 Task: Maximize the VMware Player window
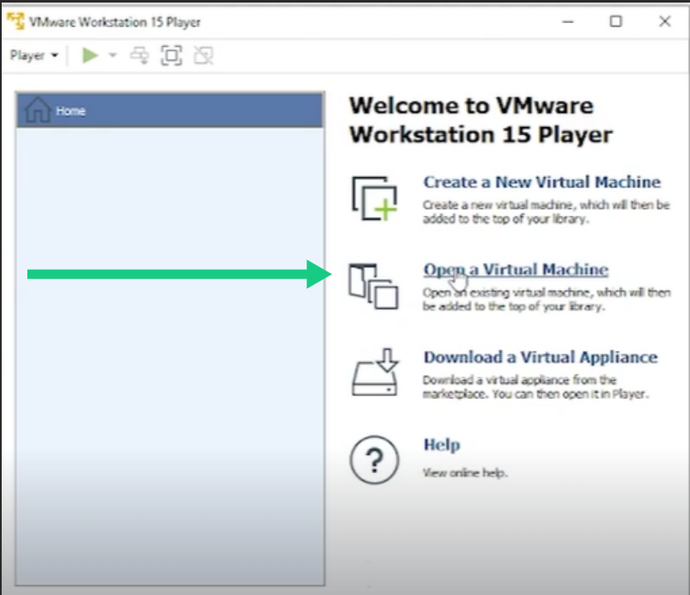[x=616, y=21]
